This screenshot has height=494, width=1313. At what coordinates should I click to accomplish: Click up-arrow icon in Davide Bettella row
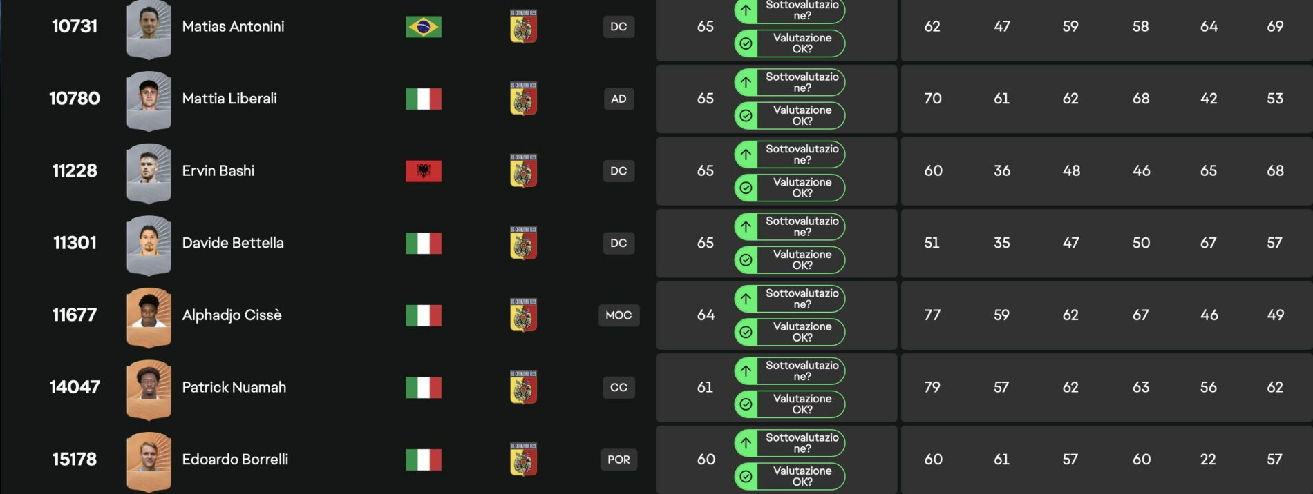point(746,227)
